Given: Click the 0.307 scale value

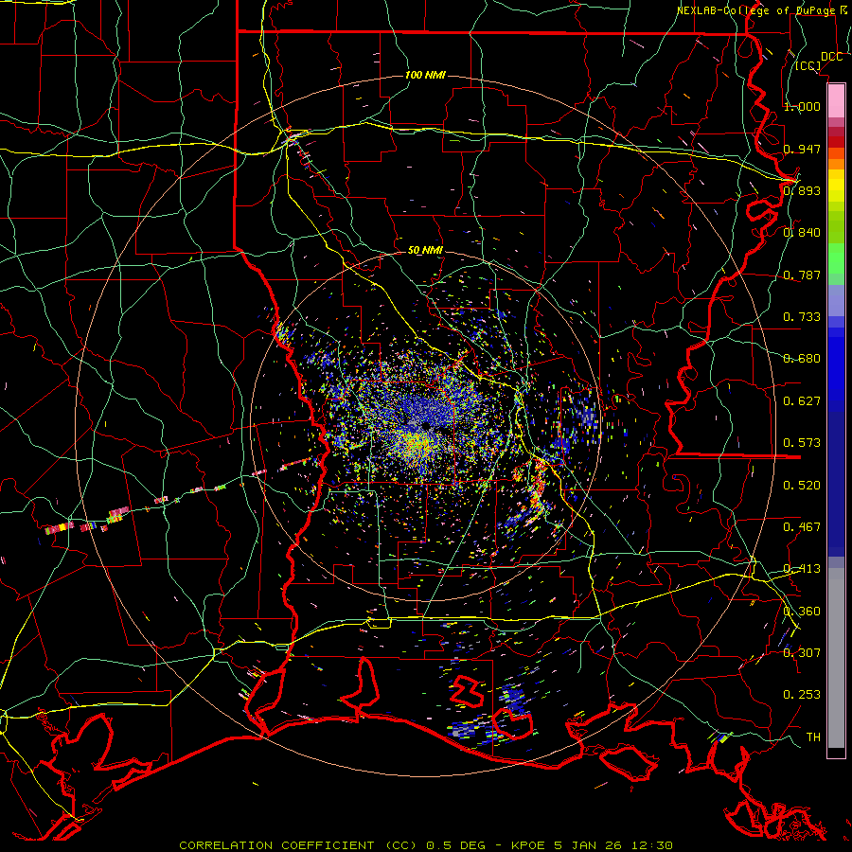Looking at the screenshot, I should (802, 652).
